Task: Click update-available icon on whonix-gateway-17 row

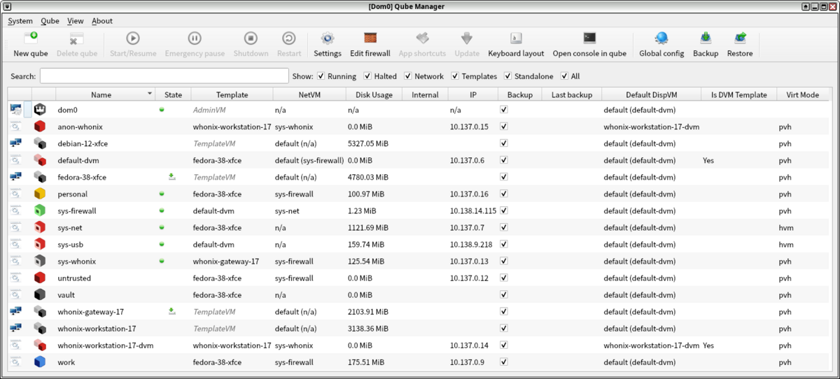Action: [172, 311]
